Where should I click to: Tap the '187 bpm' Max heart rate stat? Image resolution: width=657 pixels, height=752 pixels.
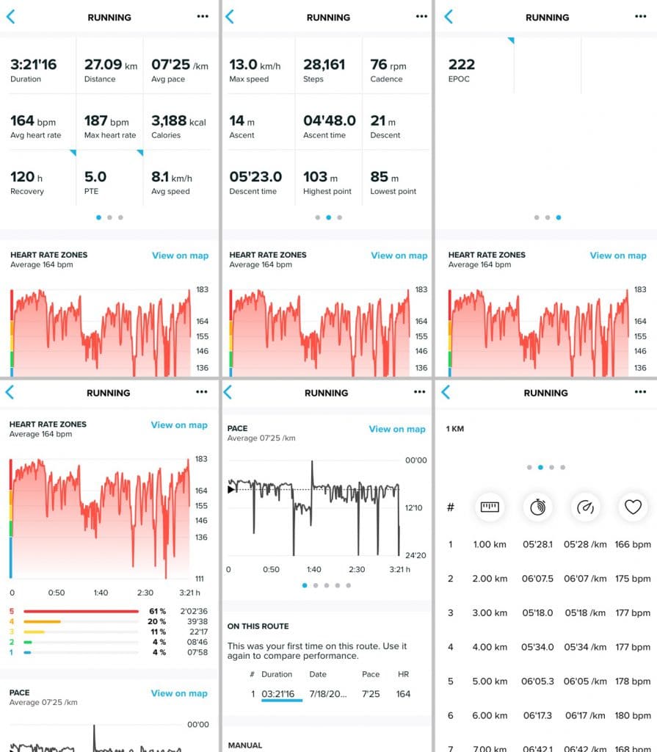point(110,126)
